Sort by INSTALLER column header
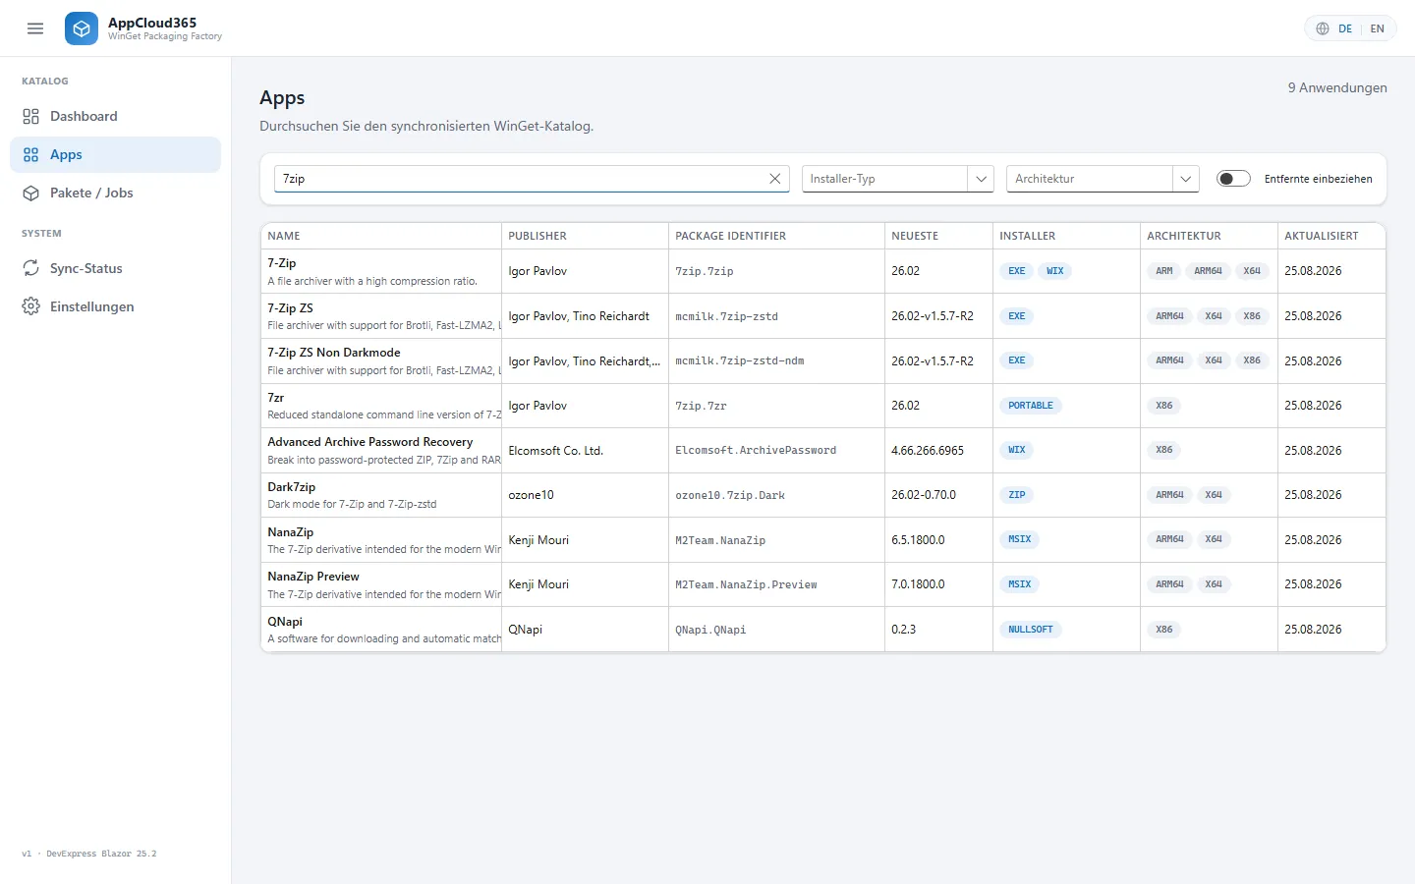The width and height of the screenshot is (1415, 884). click(x=1066, y=236)
